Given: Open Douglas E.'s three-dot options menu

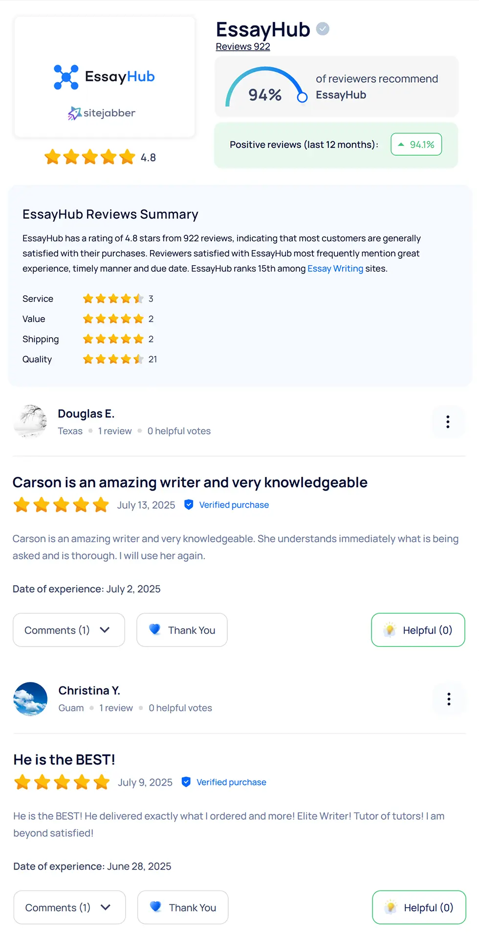Looking at the screenshot, I should click(x=448, y=422).
